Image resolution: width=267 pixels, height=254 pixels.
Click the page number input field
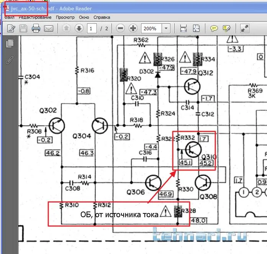[92, 28]
